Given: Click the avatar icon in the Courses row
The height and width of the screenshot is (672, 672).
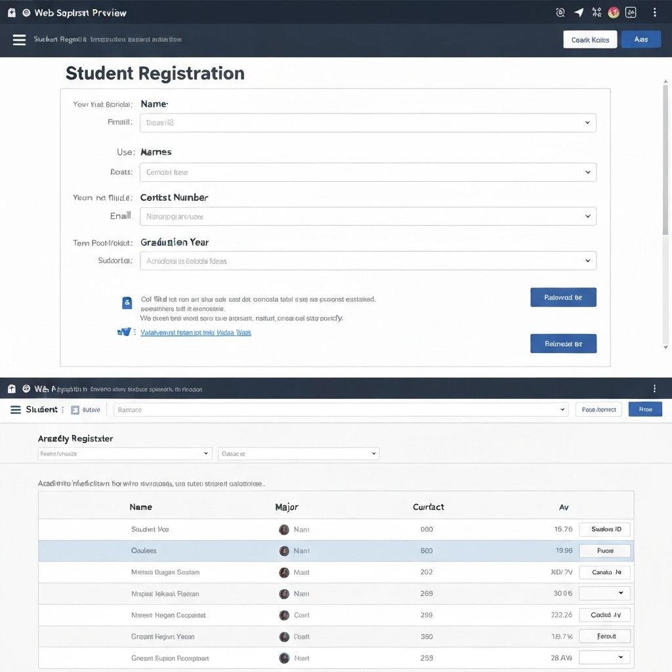Looking at the screenshot, I should click(x=284, y=551).
